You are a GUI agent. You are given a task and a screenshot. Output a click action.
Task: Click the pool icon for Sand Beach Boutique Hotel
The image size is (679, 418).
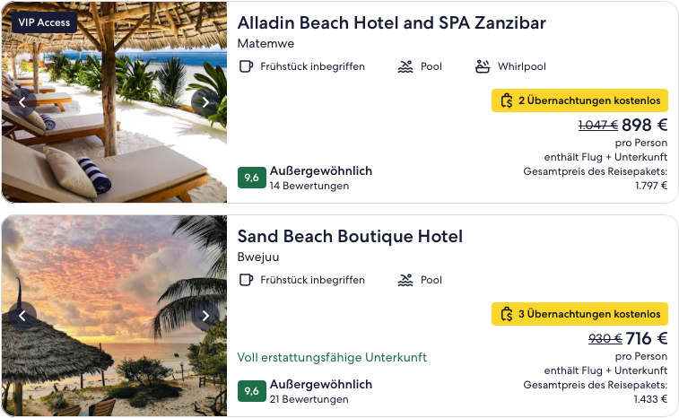(405, 280)
